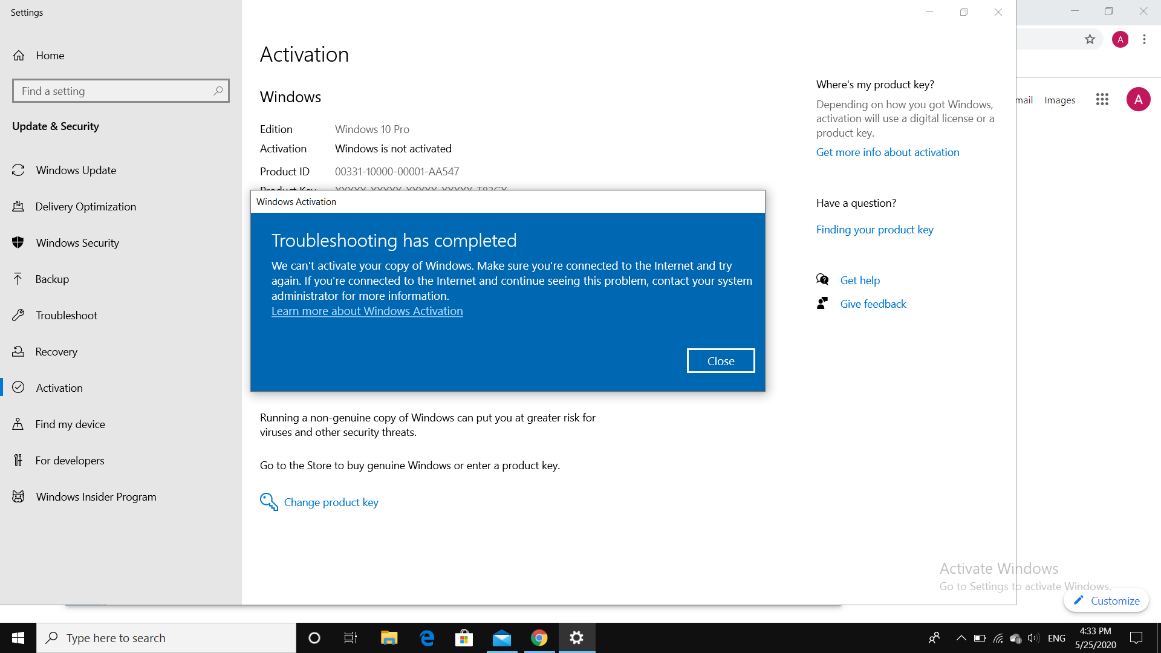Click the Delivery Optimization icon
This screenshot has width=1161, height=653.
click(x=18, y=206)
